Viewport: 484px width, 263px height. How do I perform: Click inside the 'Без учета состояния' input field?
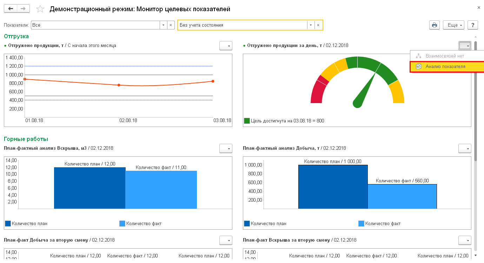click(242, 25)
